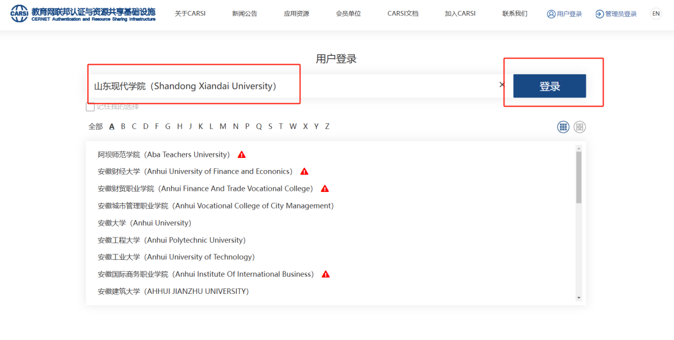The width and height of the screenshot is (674, 340).
Task: Filter schools by letter S
Action: click(270, 126)
